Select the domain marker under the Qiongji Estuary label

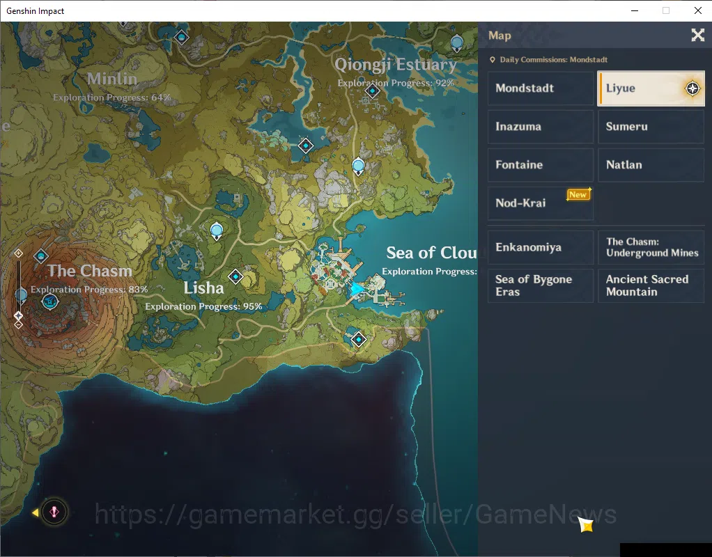[372, 91]
